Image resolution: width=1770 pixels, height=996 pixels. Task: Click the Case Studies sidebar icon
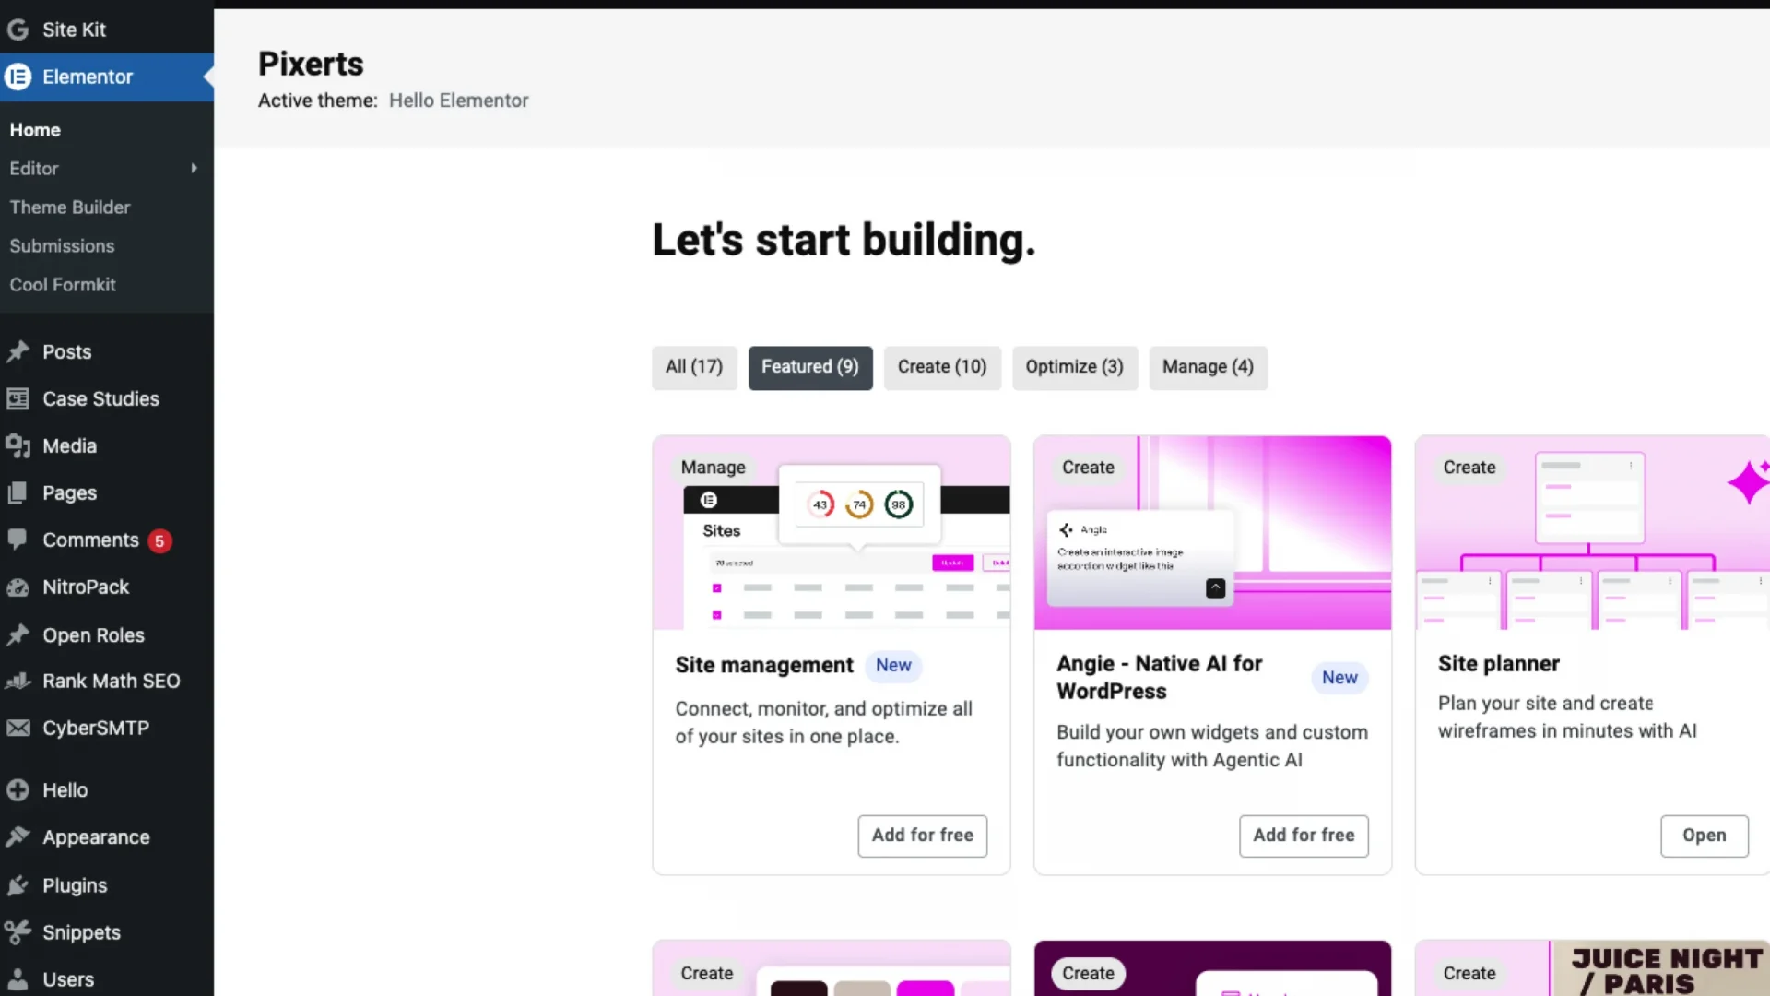(18, 398)
